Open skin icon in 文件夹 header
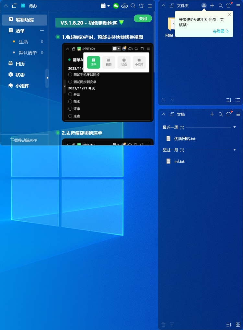This screenshot has height=330, width=243. point(229,5)
